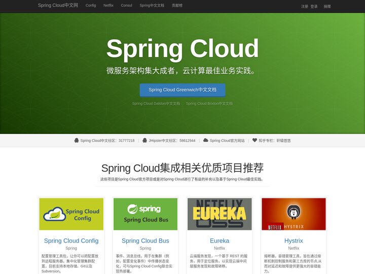Screen dimensions: 365x274
Task: Open the Netflix menu item
Action: tap(108, 6)
